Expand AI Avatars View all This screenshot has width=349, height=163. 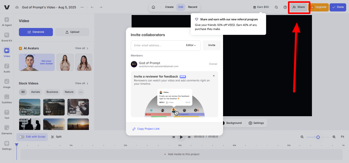pos(82,48)
